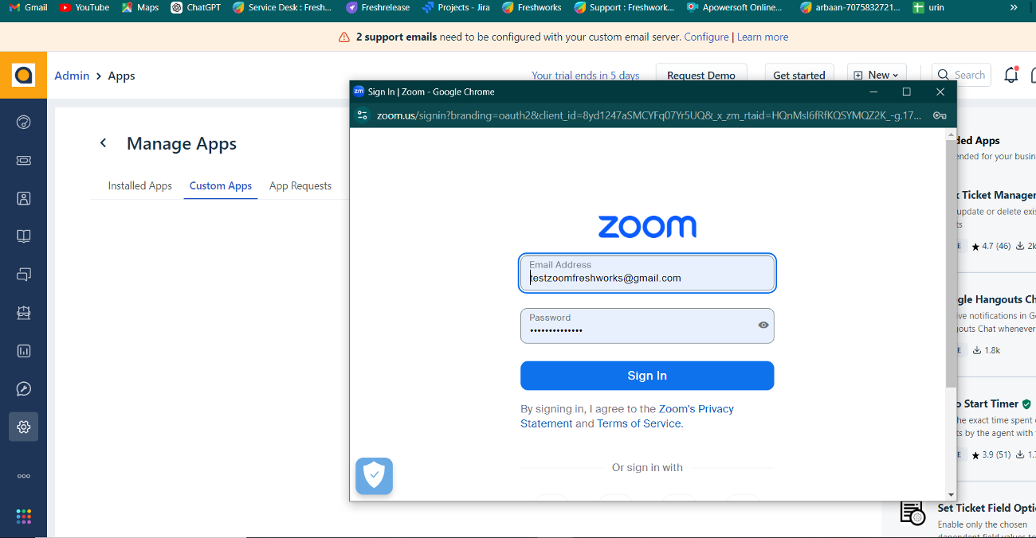The height and width of the screenshot is (538, 1036).
Task: Open the arbaan bookmark
Action: [x=850, y=7]
